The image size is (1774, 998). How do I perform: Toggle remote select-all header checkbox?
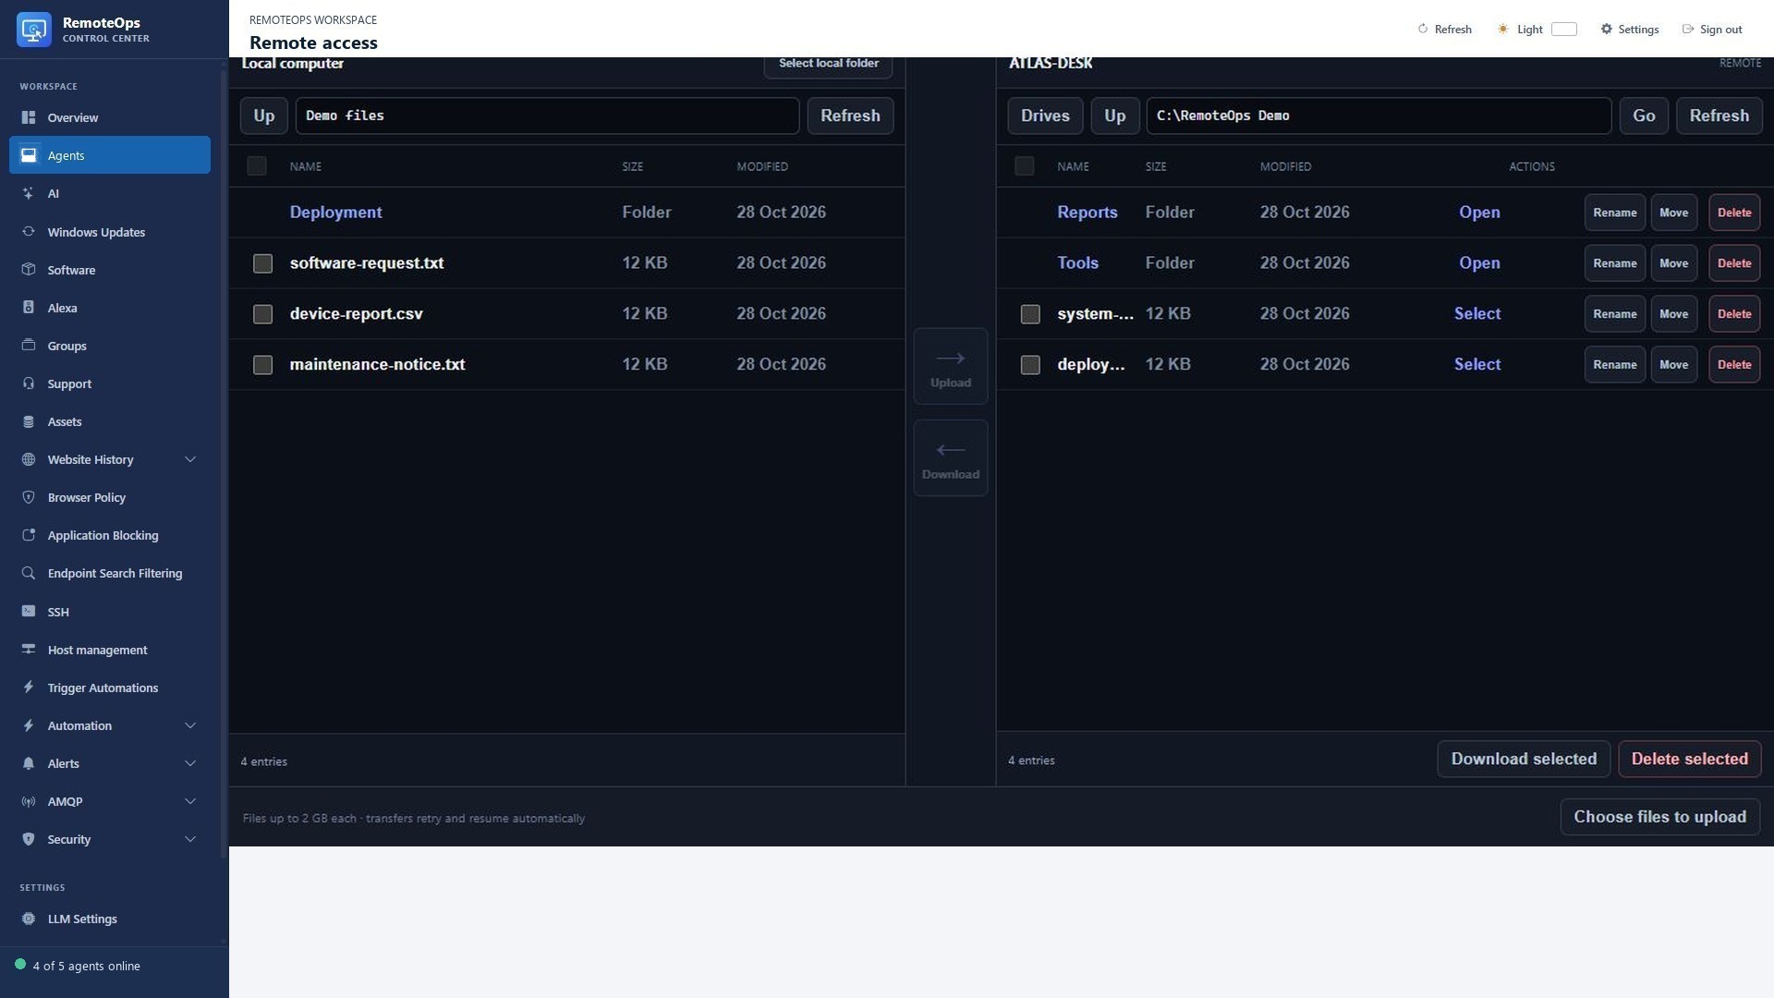pyautogui.click(x=1024, y=166)
